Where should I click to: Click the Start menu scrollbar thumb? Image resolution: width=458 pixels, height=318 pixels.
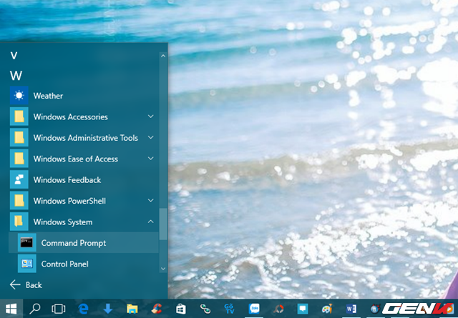tap(163, 224)
